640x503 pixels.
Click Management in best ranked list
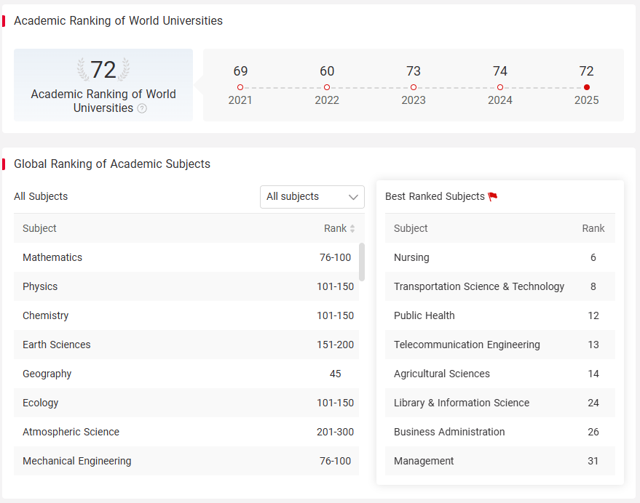click(x=424, y=461)
